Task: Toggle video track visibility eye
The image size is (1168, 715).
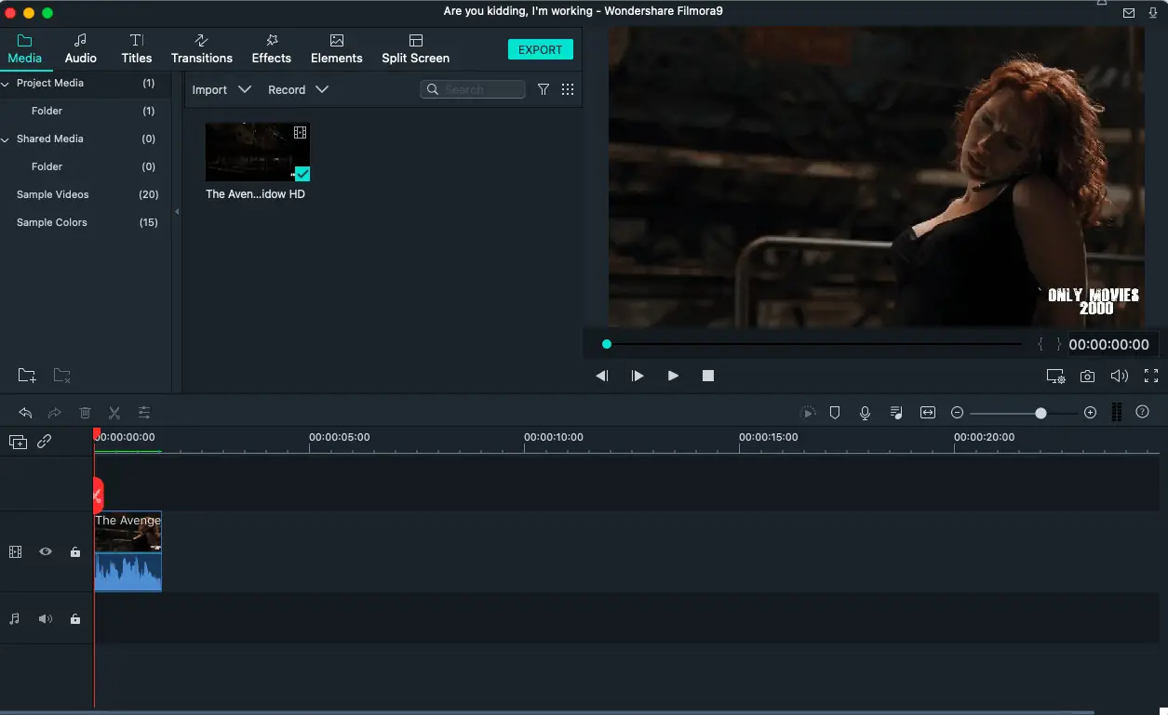Action: tap(45, 551)
